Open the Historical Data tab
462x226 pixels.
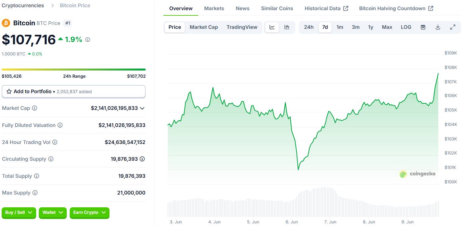point(326,9)
